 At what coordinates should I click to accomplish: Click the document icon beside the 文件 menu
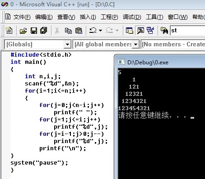8,17
